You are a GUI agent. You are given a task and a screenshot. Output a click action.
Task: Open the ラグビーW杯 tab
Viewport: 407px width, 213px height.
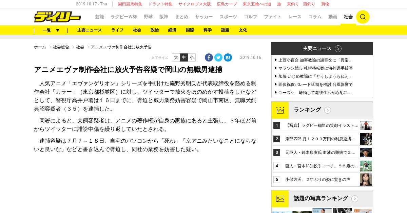pos(123,17)
